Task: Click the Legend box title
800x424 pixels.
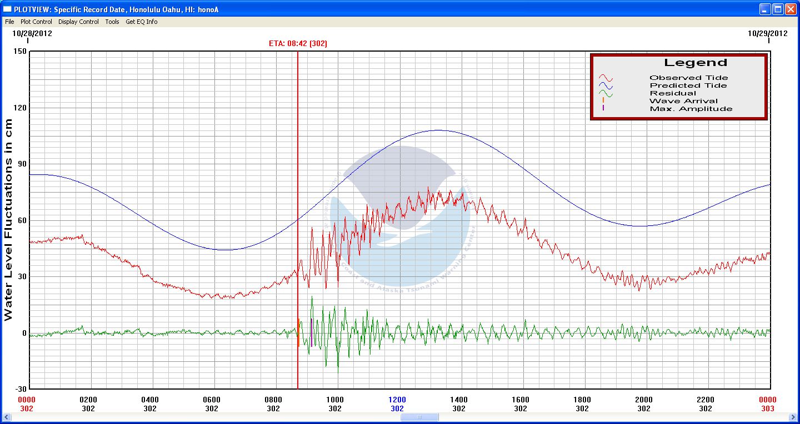Action: [x=695, y=63]
